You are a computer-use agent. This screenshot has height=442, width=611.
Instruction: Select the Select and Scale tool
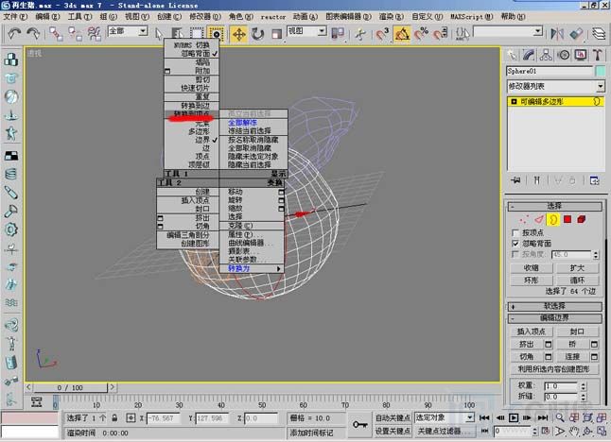pyautogui.click(x=276, y=34)
